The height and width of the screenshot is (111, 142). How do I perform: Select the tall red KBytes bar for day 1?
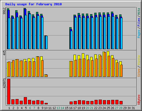[x=9, y=92]
